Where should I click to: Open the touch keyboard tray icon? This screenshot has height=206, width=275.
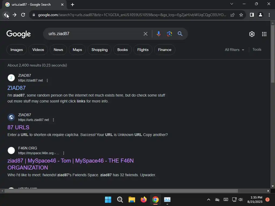(226, 200)
